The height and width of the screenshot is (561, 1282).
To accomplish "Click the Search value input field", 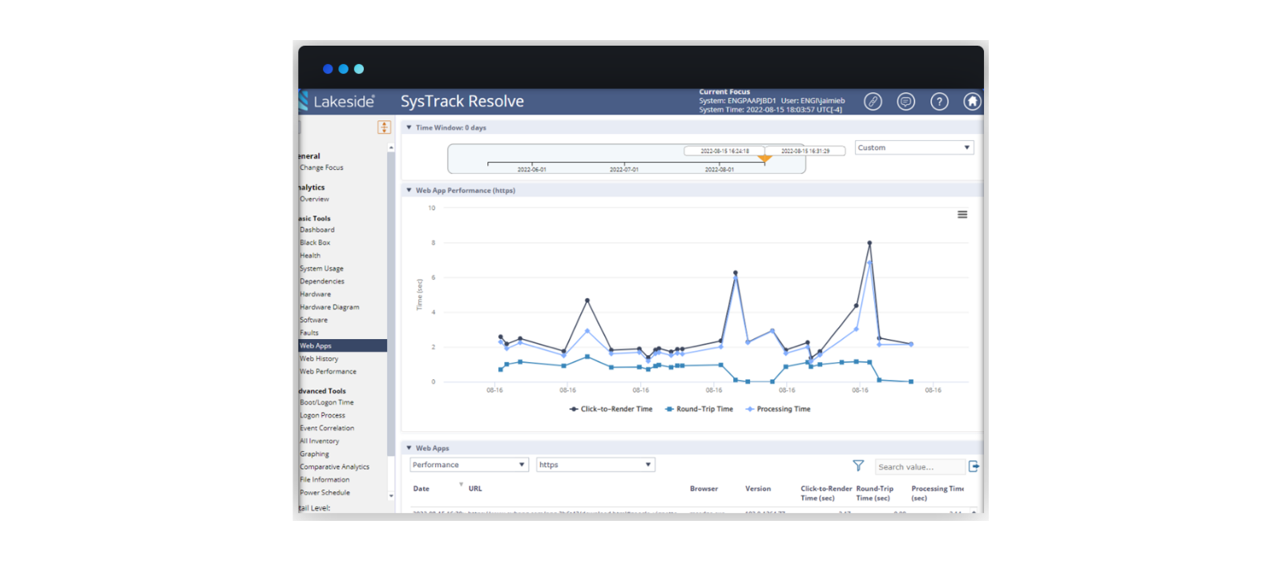I will click(x=919, y=466).
